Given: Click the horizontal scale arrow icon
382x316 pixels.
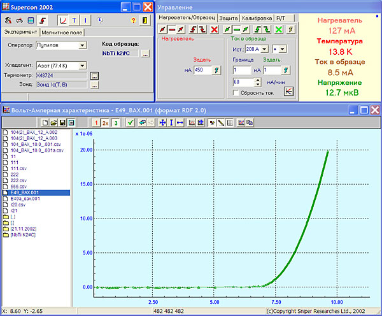Looking at the screenshot, I should (x=180, y=123).
